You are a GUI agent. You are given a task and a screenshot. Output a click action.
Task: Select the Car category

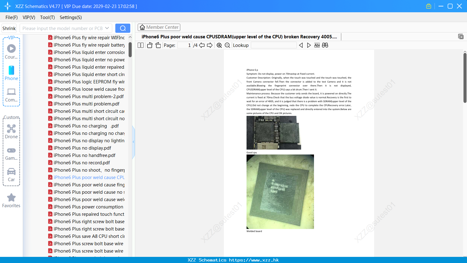(x=11, y=174)
